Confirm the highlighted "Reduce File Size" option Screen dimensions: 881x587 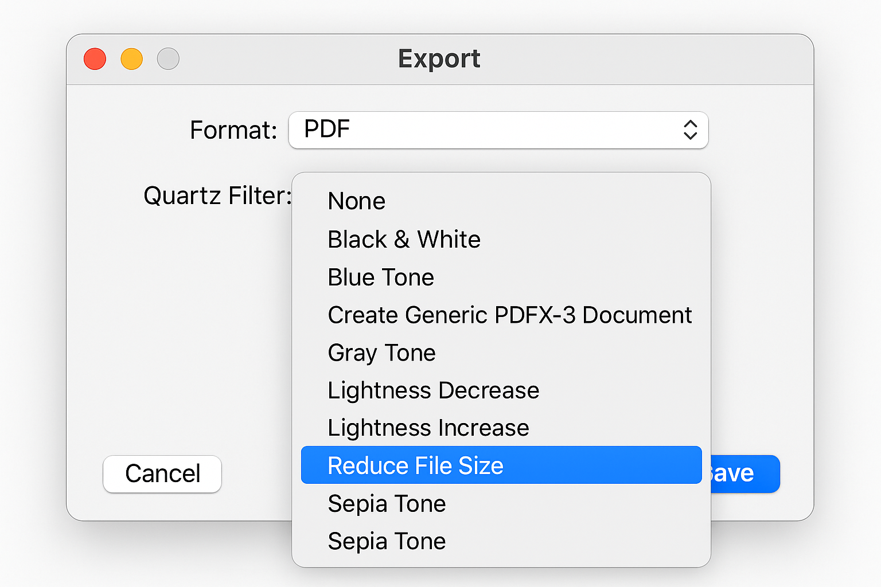[x=415, y=465]
